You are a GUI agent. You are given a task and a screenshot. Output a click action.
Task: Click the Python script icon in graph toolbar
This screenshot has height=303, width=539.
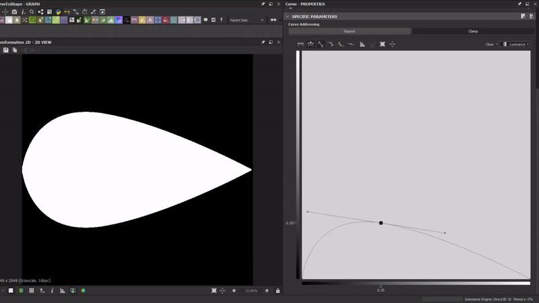[x=59, y=12]
